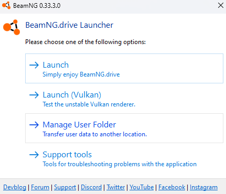Screen dimensions: 226x194
Task: Go to the YouTube link
Action: [142, 187]
